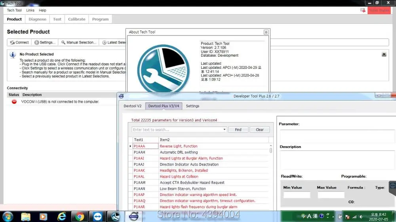The width and height of the screenshot is (396, 222).
Task: Select Direction Indicator Auto Deactivation entry
Action: coord(189,164)
